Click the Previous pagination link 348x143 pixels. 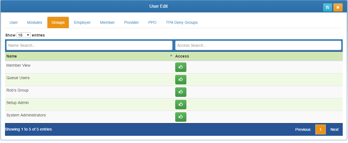pos(303,129)
